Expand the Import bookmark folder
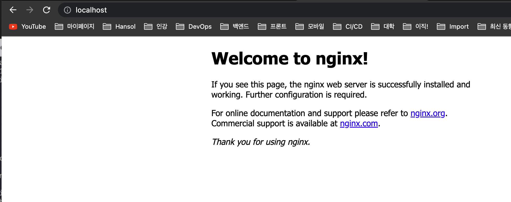 [453, 26]
